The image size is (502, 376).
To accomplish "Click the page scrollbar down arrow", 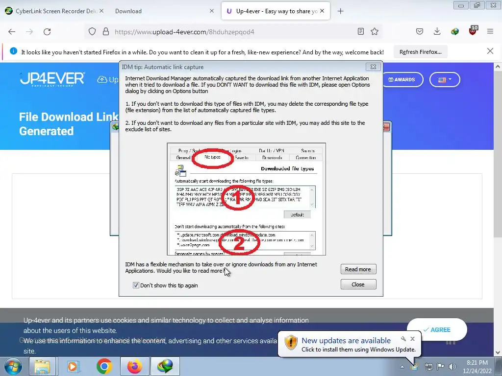I will click(x=498, y=352).
